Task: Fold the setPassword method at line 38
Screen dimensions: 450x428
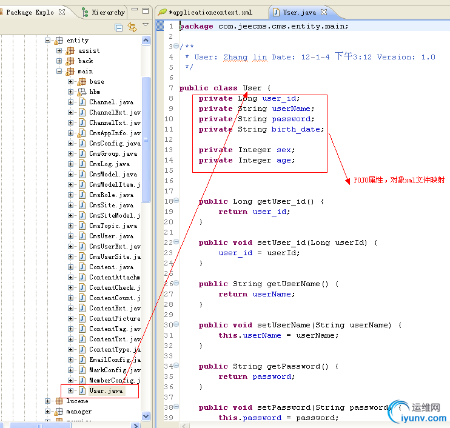Action: pos(176,407)
